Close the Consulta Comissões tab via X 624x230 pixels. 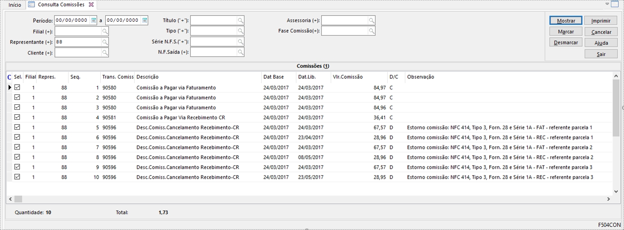point(91,5)
